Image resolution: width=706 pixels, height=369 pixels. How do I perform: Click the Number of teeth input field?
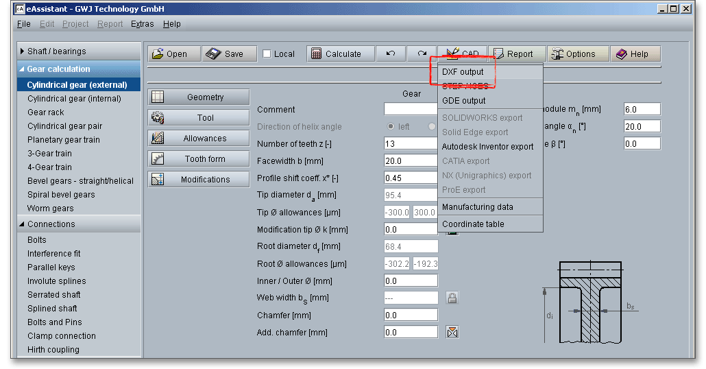(x=411, y=143)
